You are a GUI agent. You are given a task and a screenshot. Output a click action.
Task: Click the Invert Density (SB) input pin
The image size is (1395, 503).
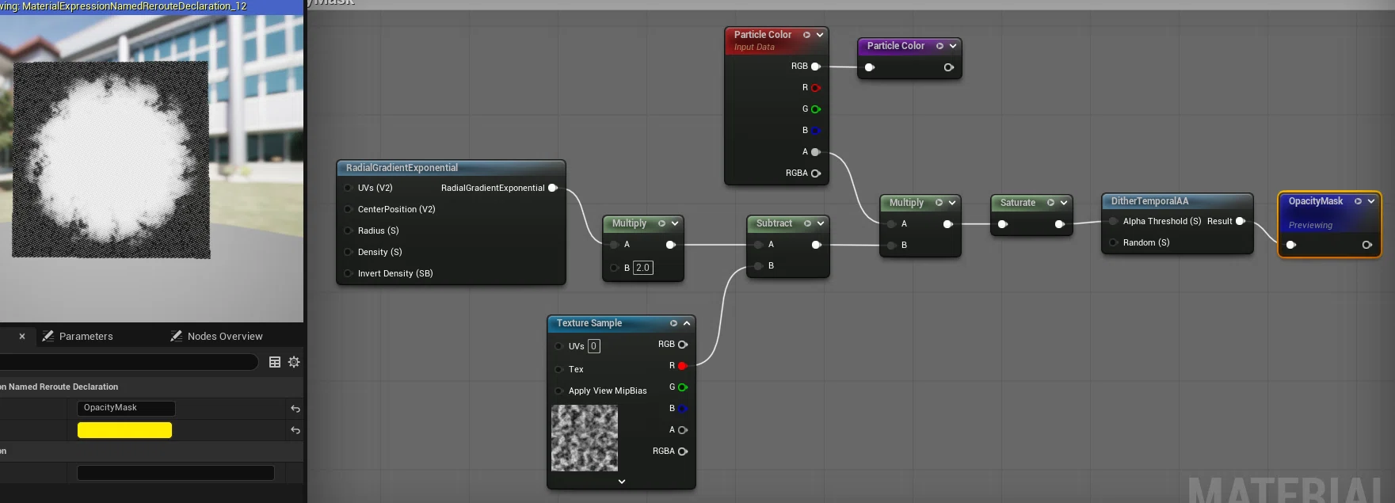[348, 273]
